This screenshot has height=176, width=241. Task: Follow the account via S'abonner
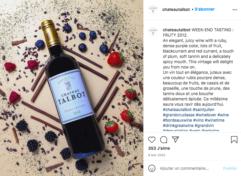tap(205, 9)
